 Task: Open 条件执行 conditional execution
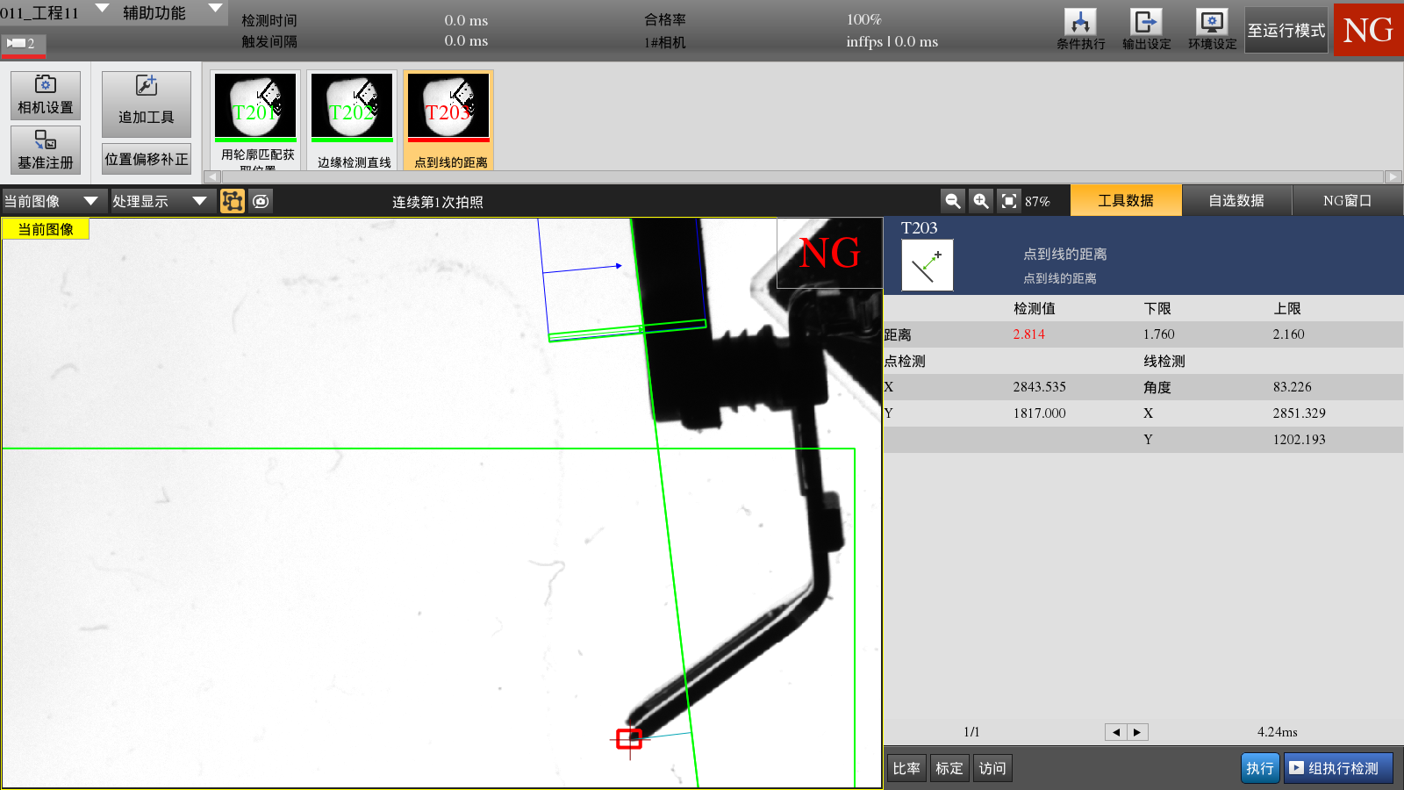coord(1080,29)
